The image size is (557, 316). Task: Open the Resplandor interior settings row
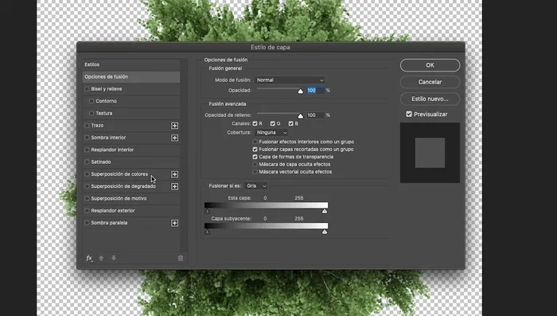click(x=131, y=150)
